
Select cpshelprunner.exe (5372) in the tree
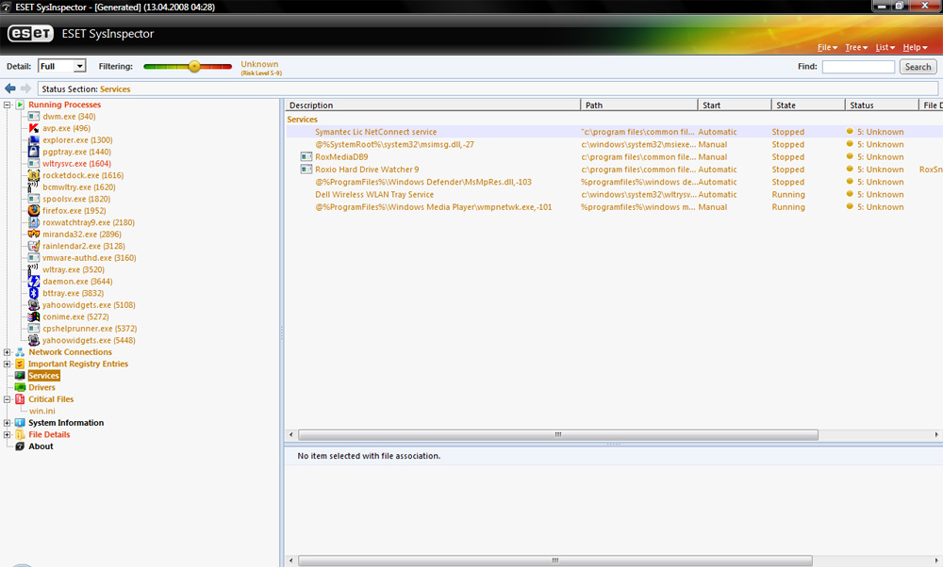pyautogui.click(x=90, y=329)
